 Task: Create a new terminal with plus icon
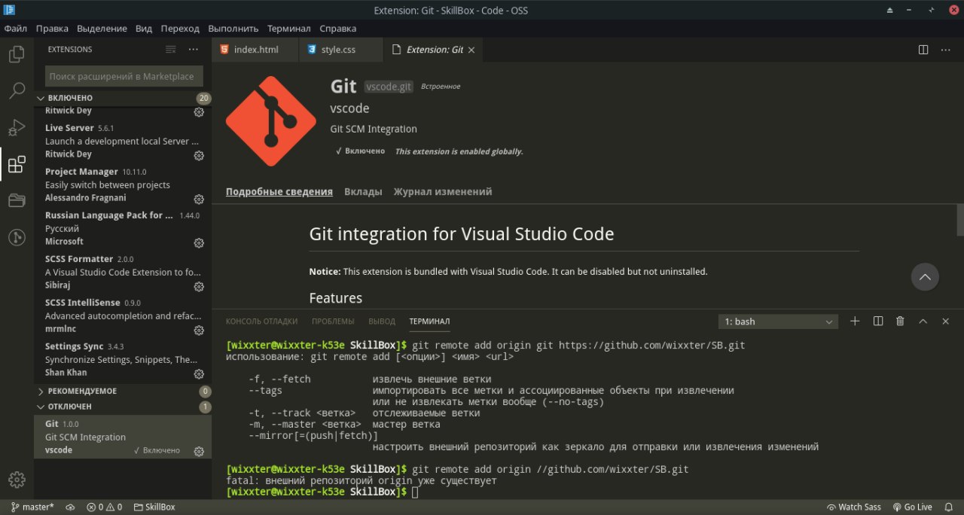(855, 321)
